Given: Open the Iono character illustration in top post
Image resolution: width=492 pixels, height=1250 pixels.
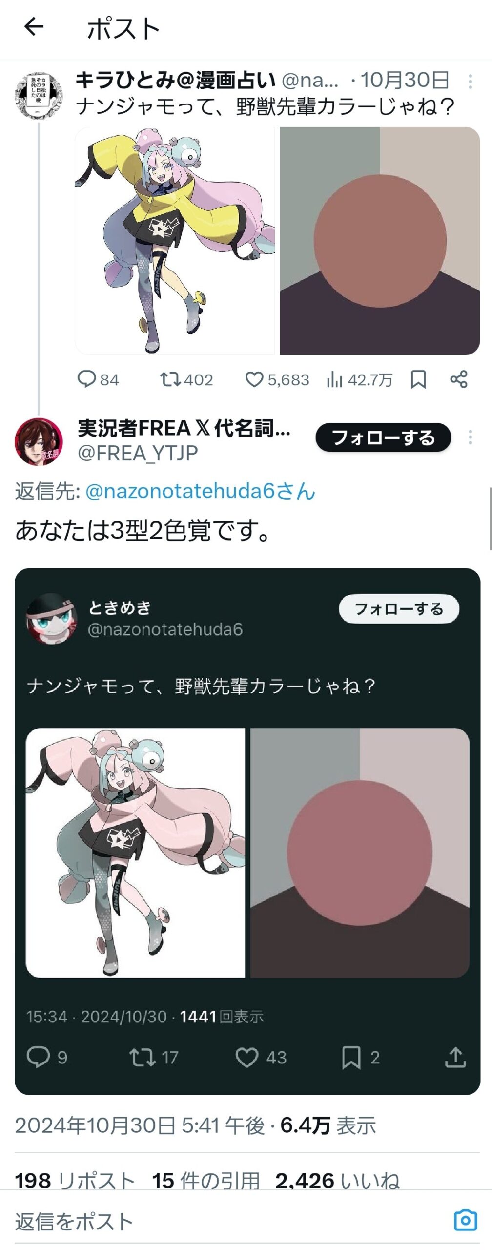Looking at the screenshot, I should (x=175, y=241).
